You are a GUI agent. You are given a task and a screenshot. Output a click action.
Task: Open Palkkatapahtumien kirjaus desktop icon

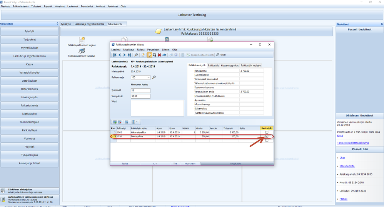[82, 40]
